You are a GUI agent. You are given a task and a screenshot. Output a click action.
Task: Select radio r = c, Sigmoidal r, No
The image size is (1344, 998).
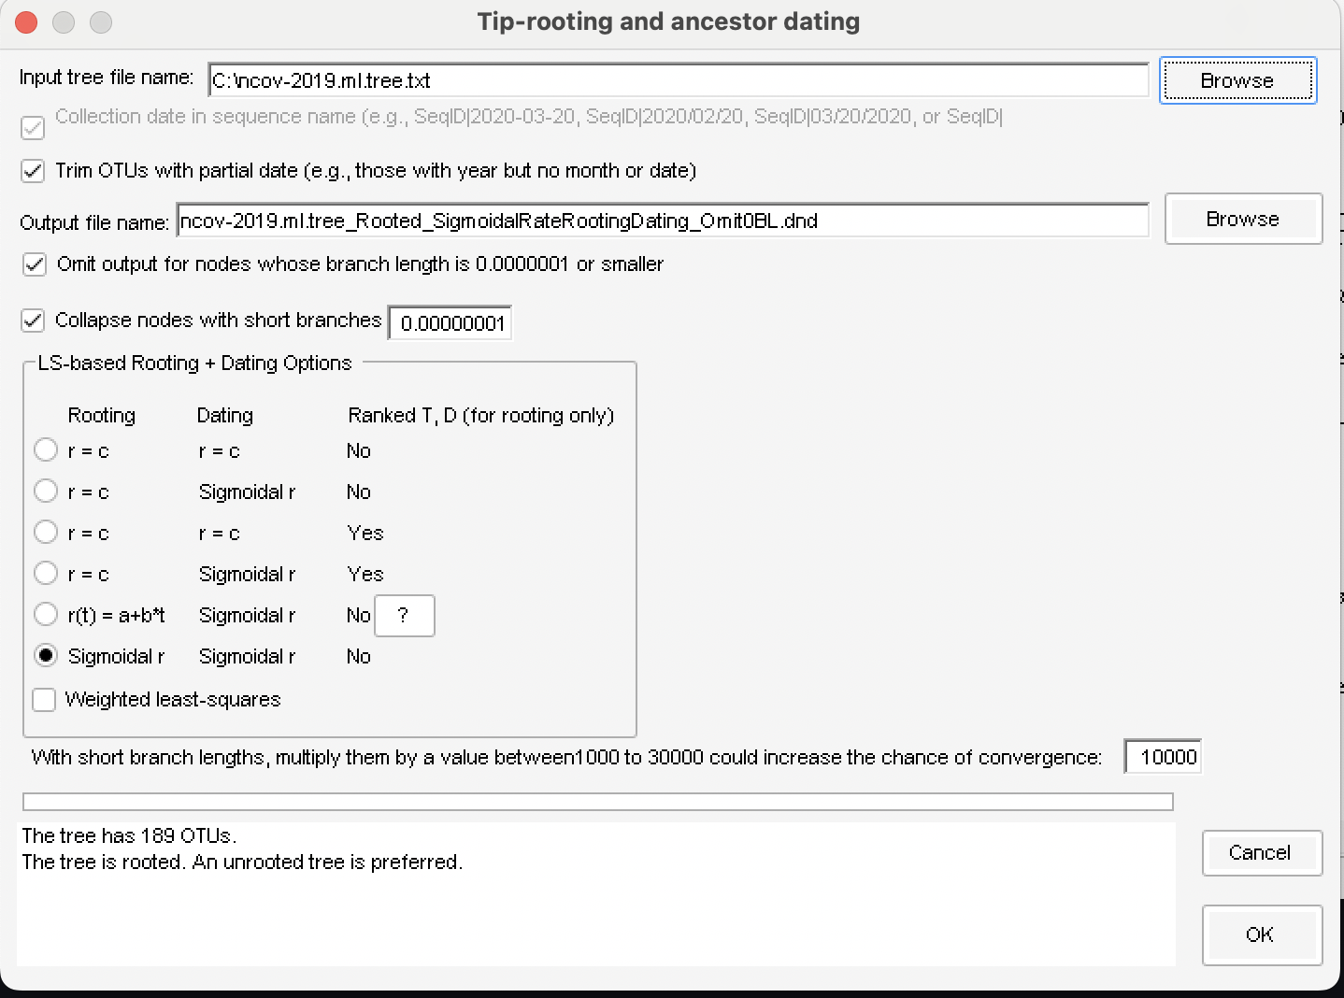click(x=46, y=492)
